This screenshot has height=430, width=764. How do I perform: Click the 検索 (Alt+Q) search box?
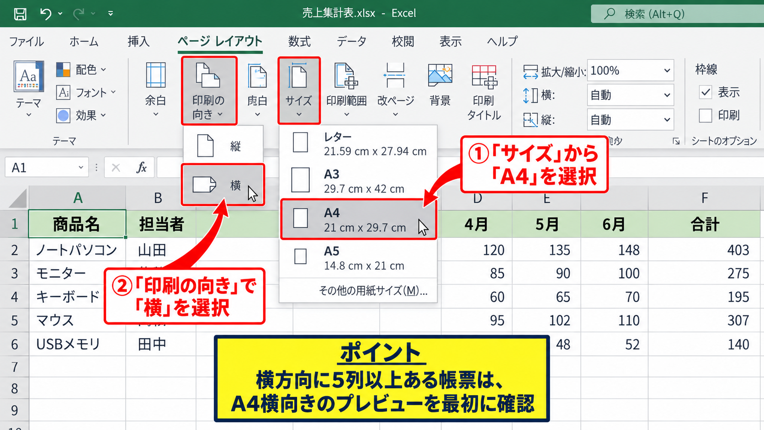point(677,14)
